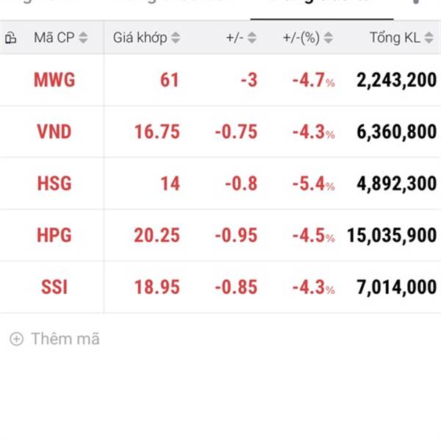Sort by Giá khớp column arrows
Viewport: 441px width, 441px height.
click(176, 37)
